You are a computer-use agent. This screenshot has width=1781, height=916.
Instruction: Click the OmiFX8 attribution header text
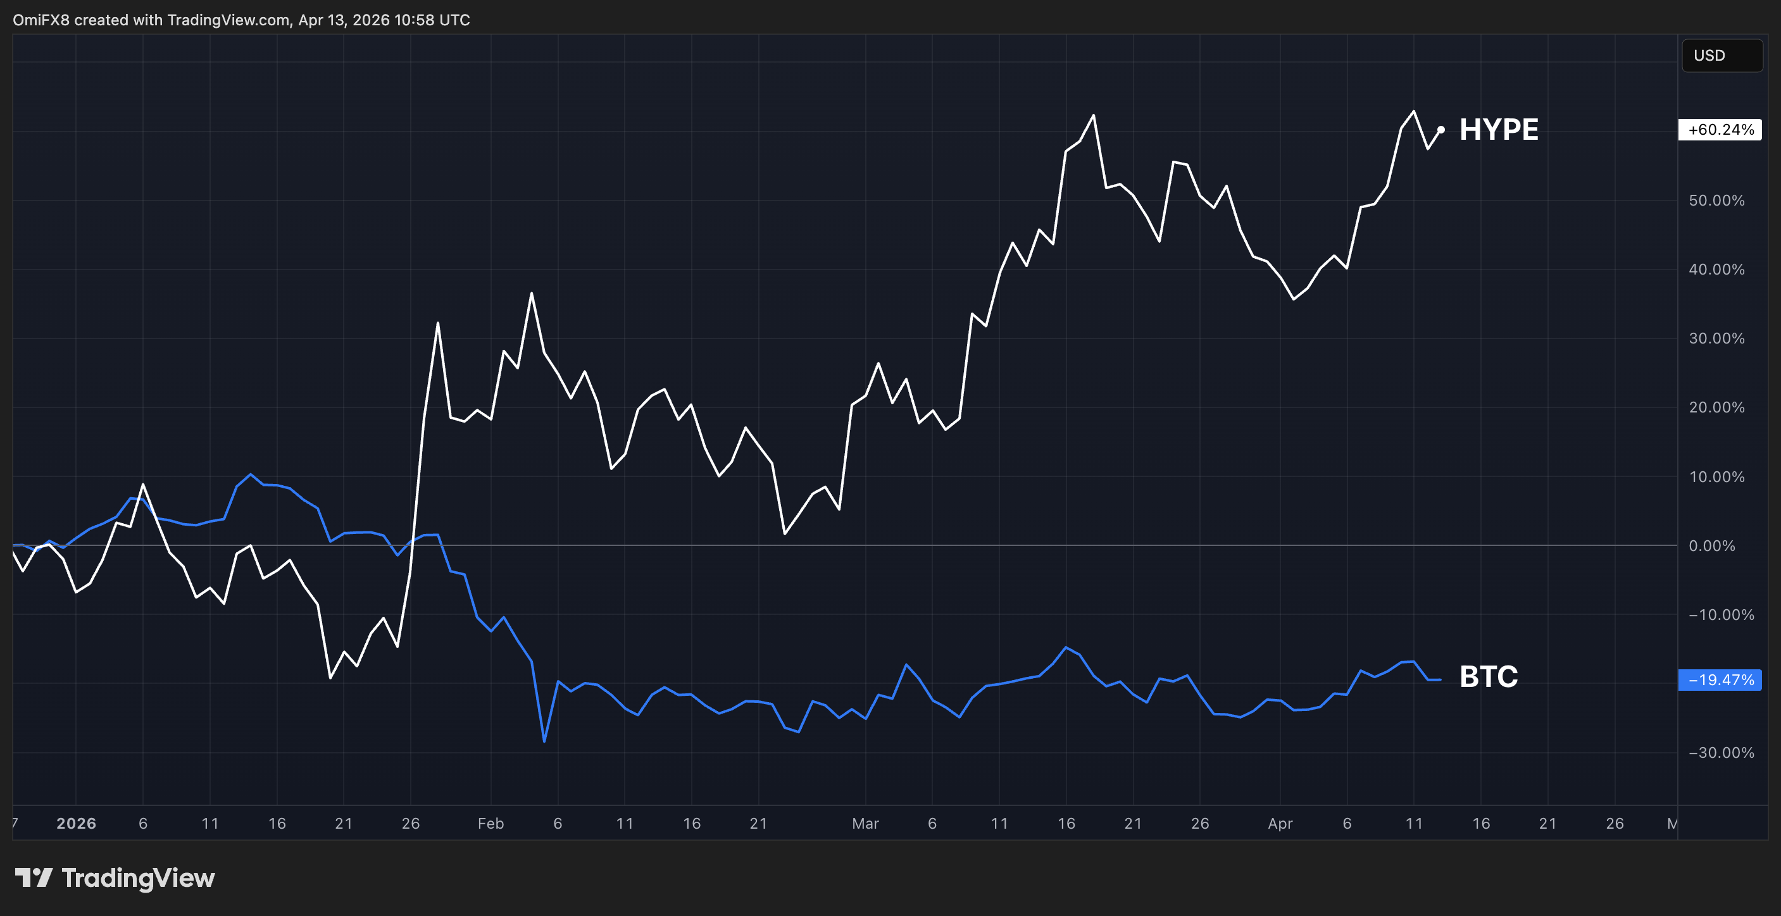tap(241, 20)
